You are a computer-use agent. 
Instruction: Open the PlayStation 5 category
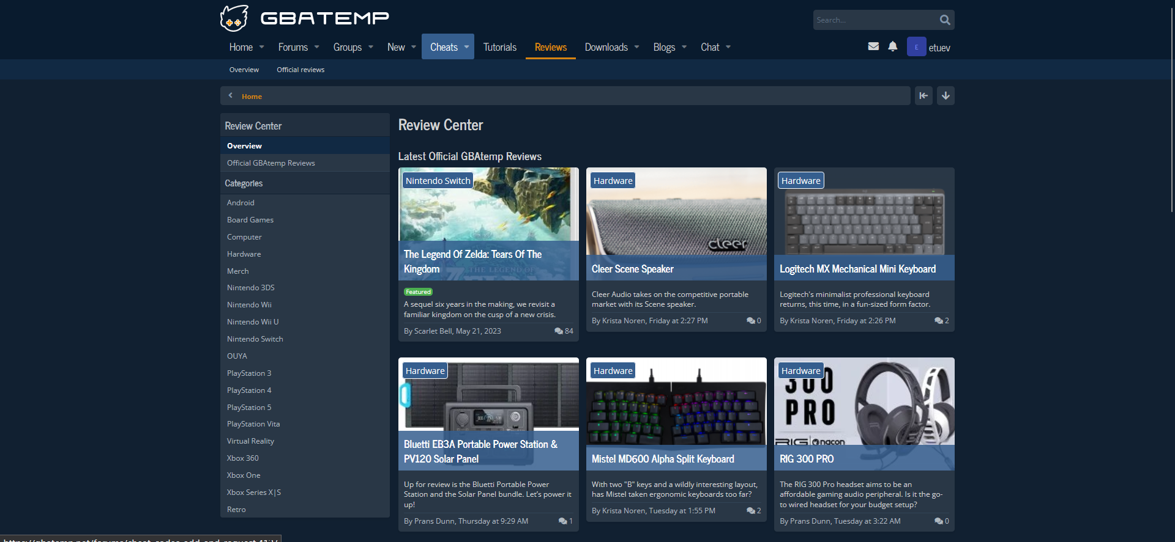click(x=249, y=408)
